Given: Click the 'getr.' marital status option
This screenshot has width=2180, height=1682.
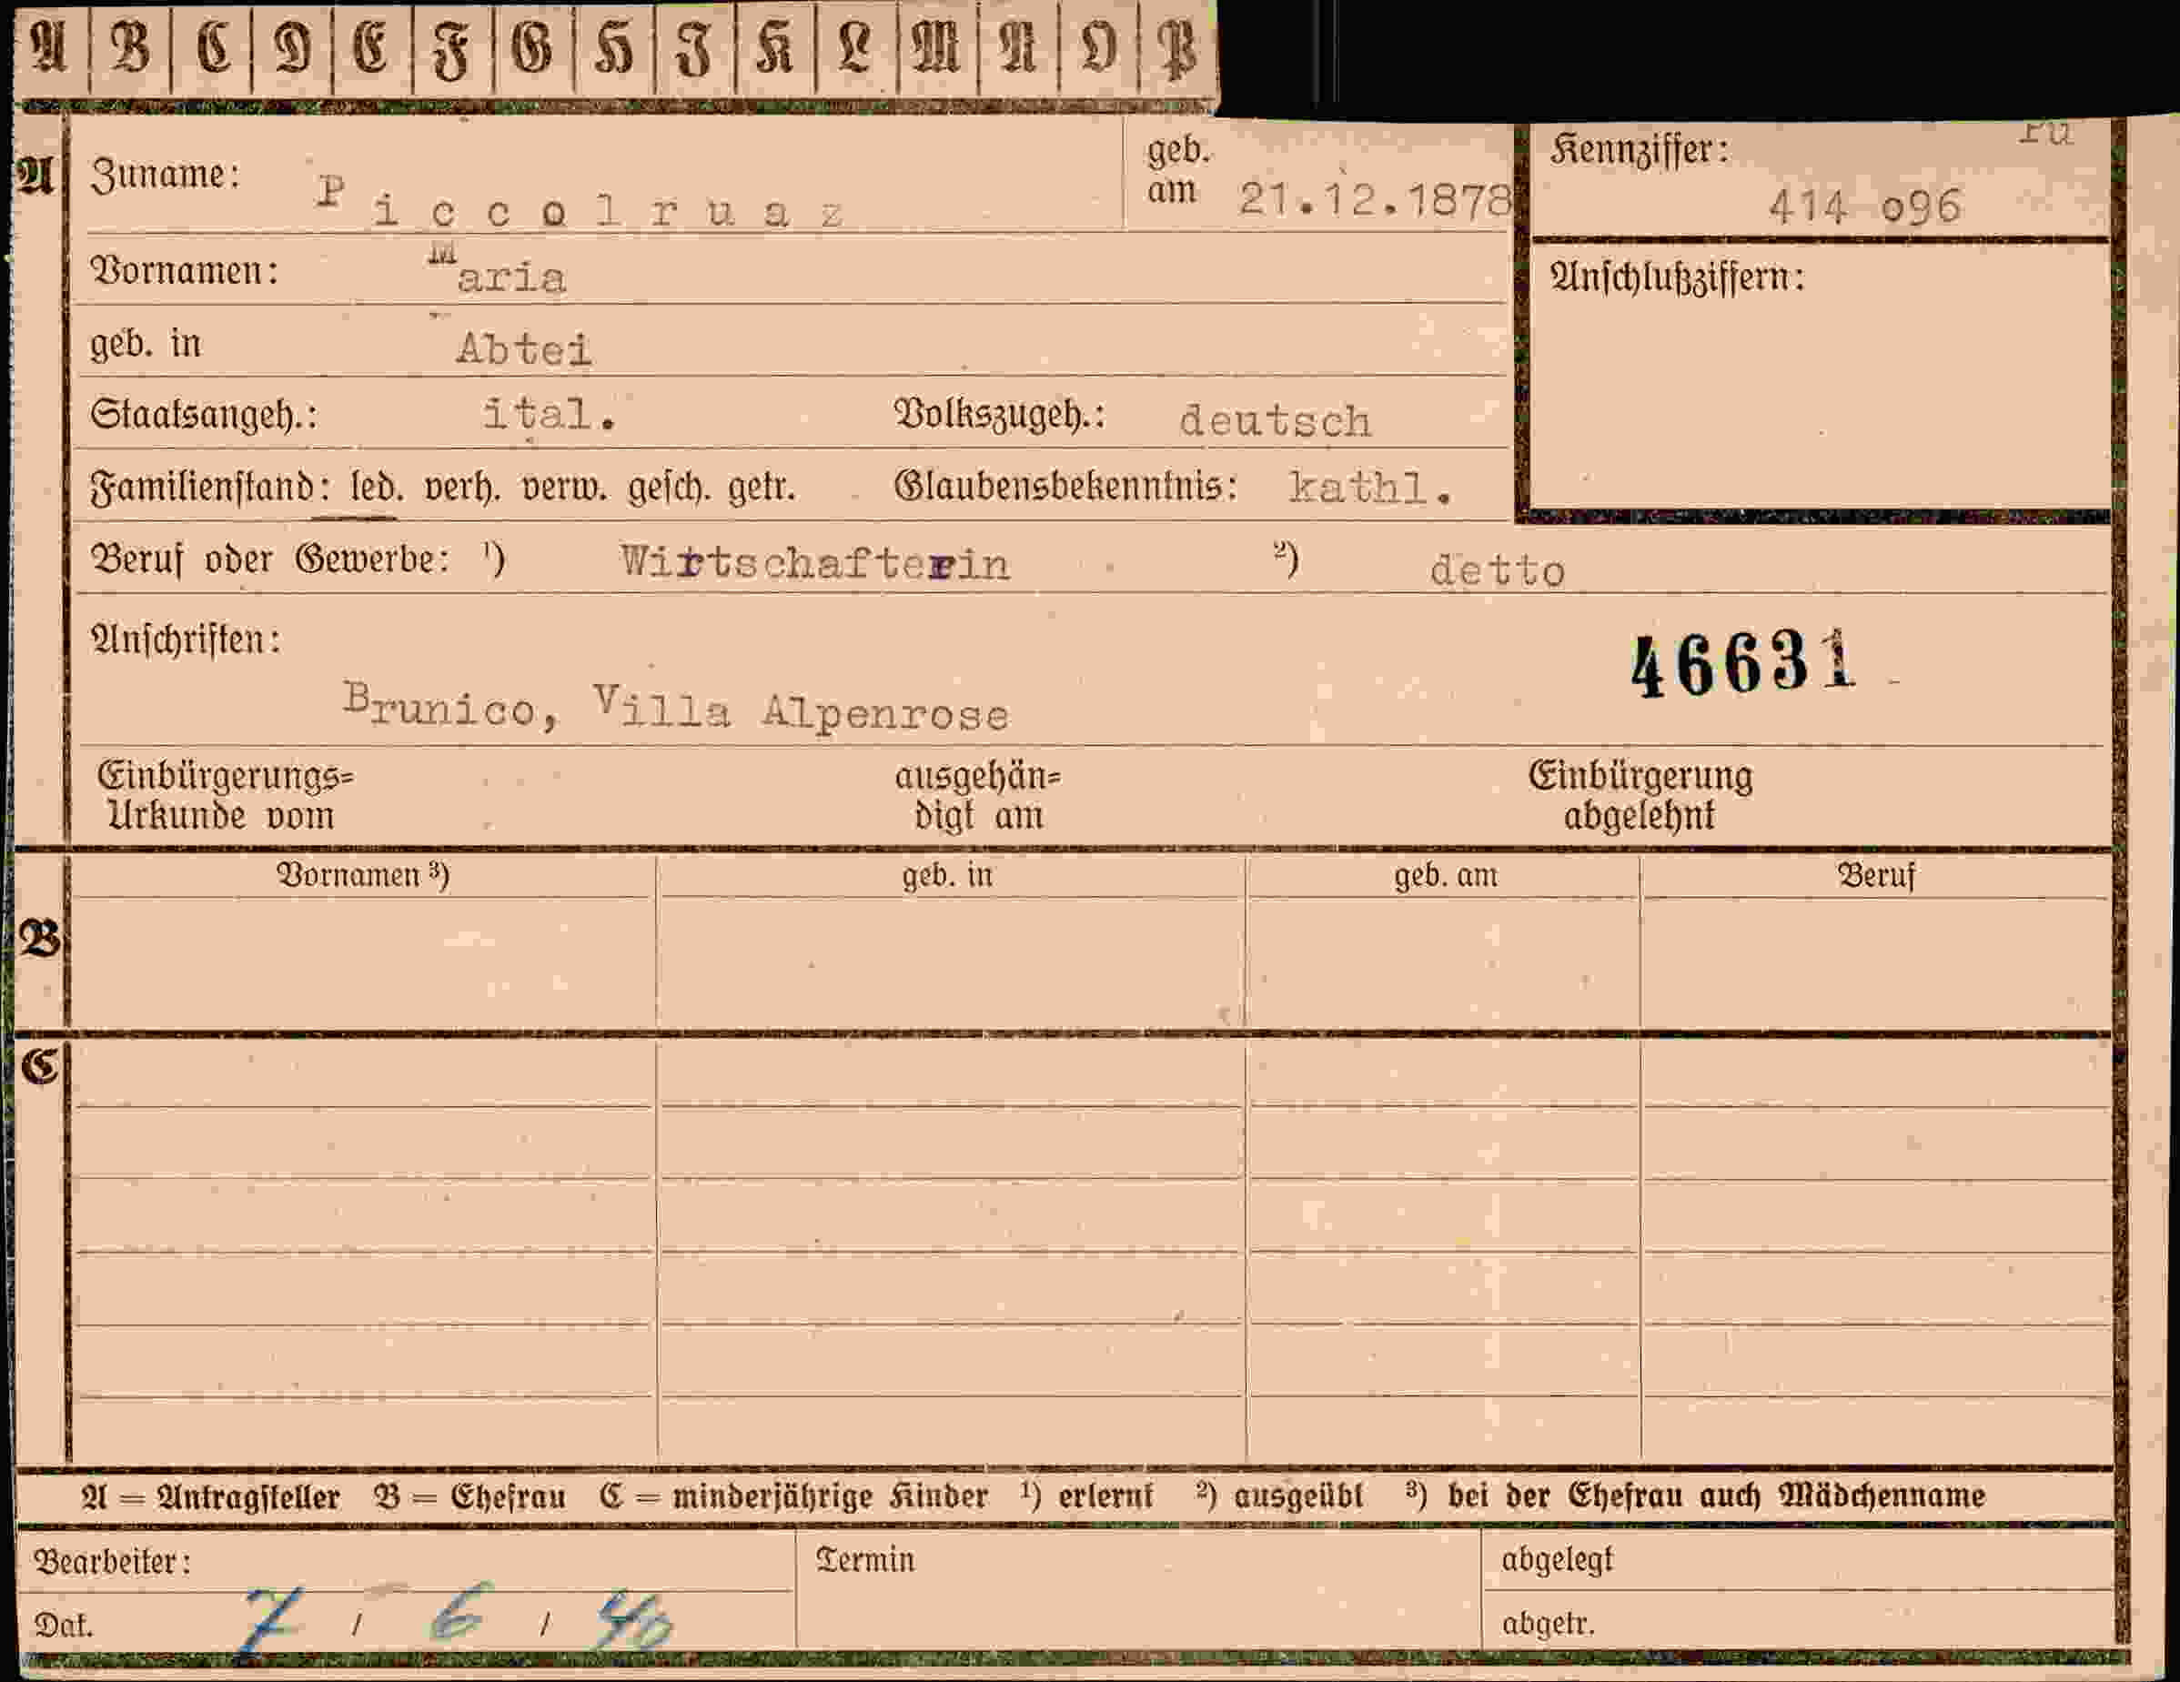Looking at the screenshot, I should tap(762, 488).
